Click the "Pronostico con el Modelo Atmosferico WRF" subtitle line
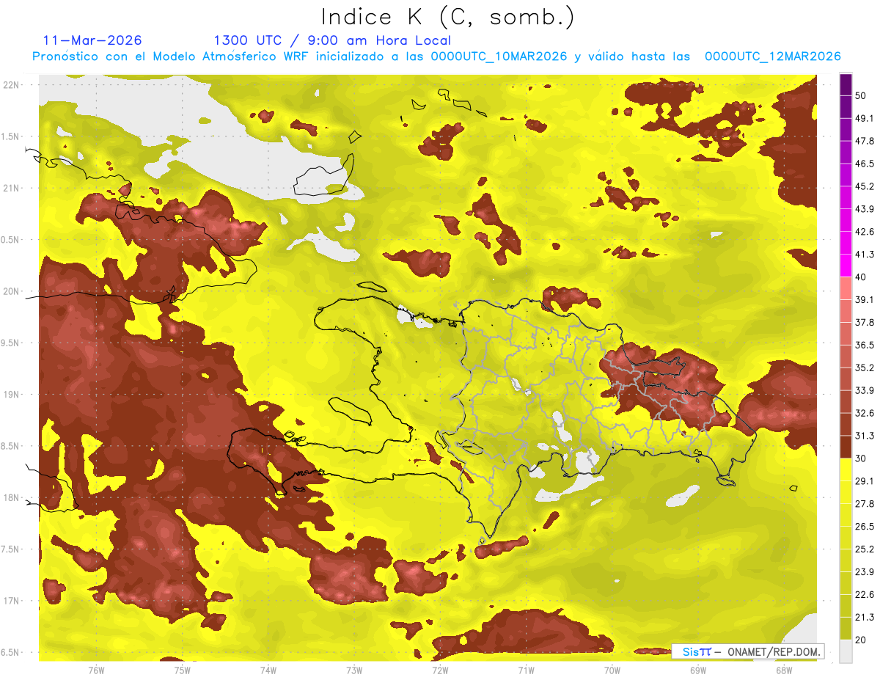This screenshot has height=680, width=880. pyautogui.click(x=436, y=56)
